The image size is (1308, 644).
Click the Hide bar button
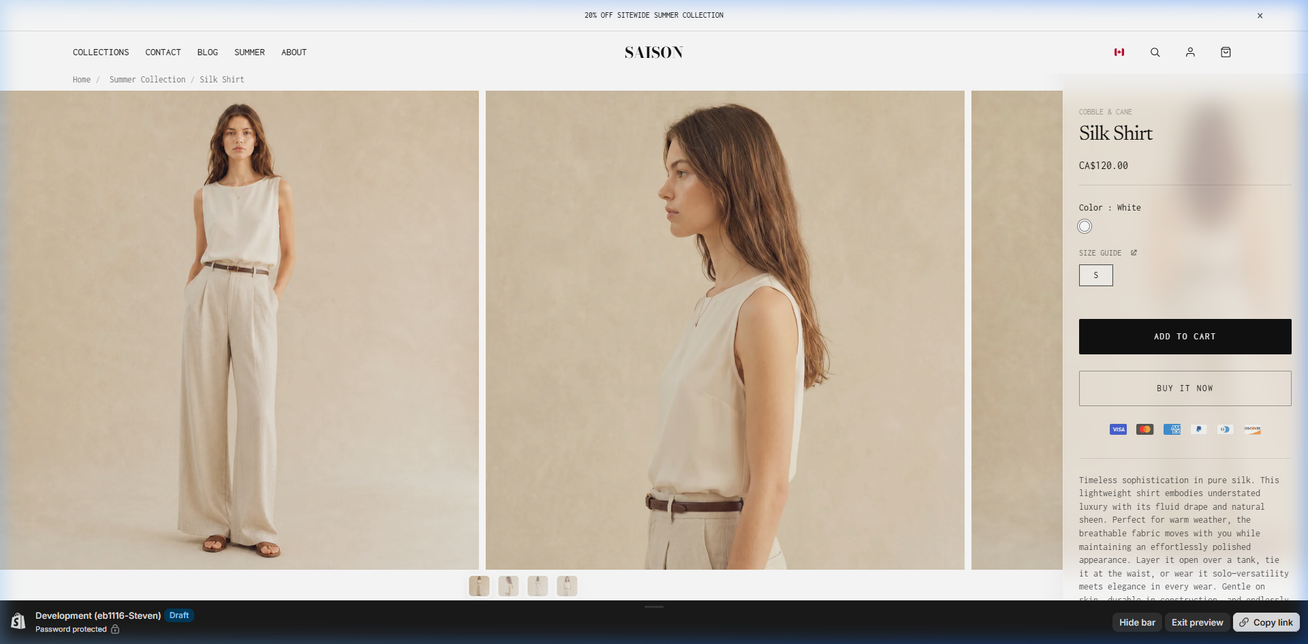1137,622
